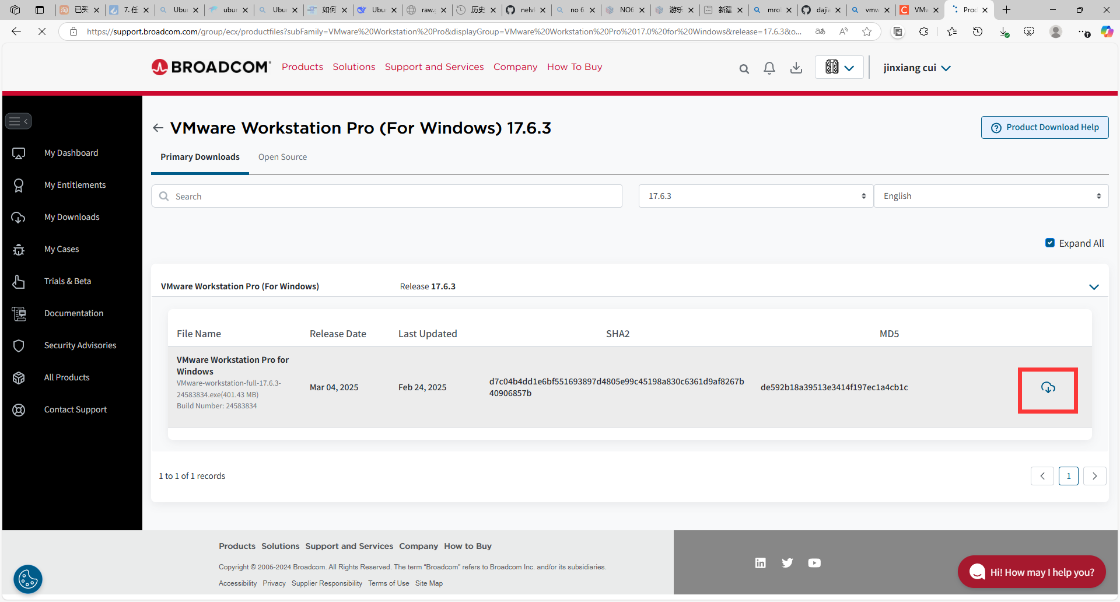
Task: Collapse the sidebar with hamburger toggle
Action: point(18,121)
